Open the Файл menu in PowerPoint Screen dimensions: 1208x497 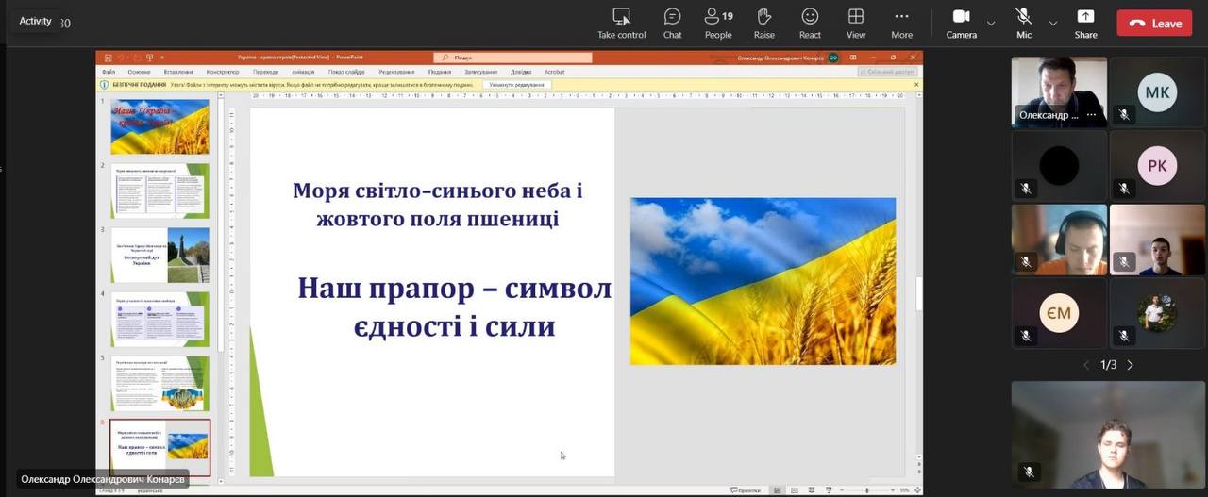[x=109, y=72]
